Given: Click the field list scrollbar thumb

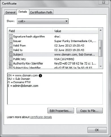Looking at the screenshot, I should click(x=101, y=48).
